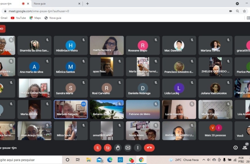Screen dimensions: 250x164
Task: Click Rosi Carvalho avatar R
Action: tap(106, 88)
